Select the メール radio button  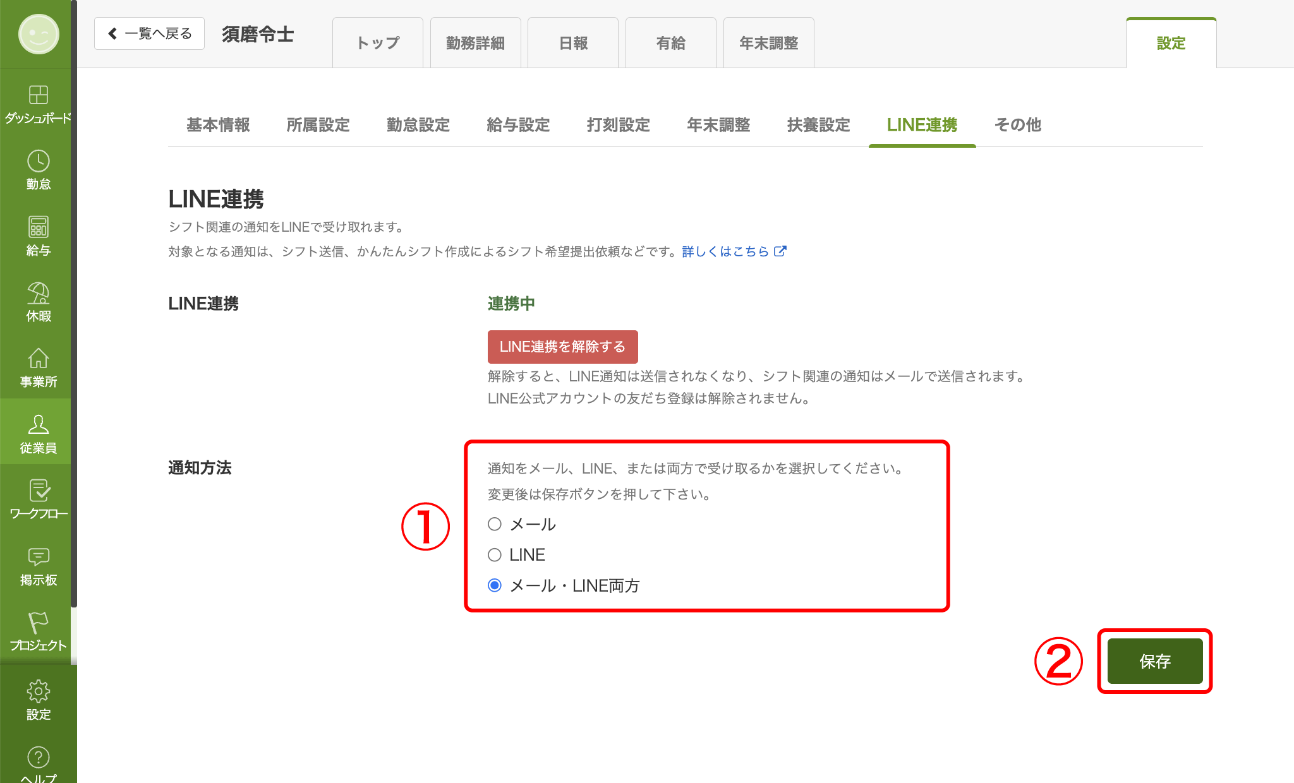(x=495, y=524)
